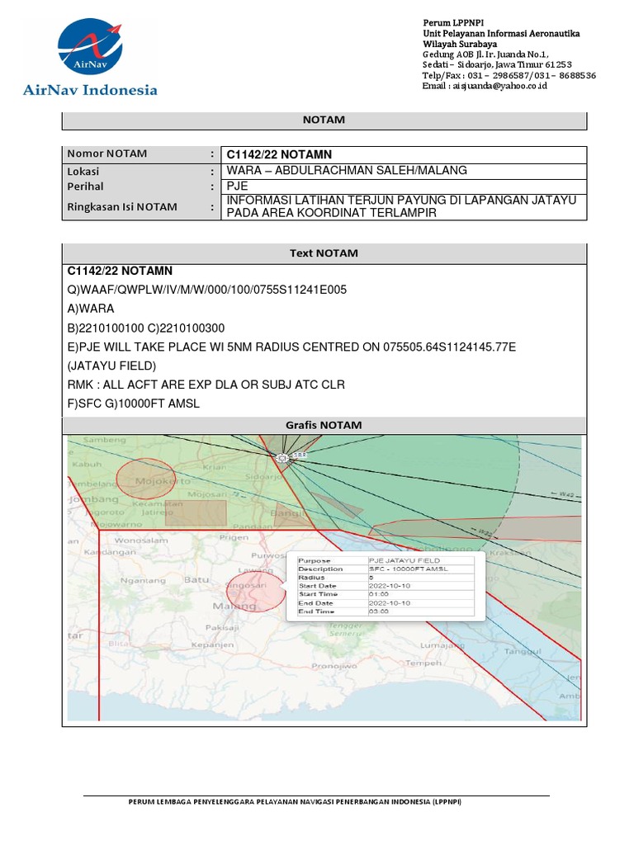Click the 'Ringkasan Isi NOTAM' label
This screenshot has width=634, height=845.
[x=122, y=207]
